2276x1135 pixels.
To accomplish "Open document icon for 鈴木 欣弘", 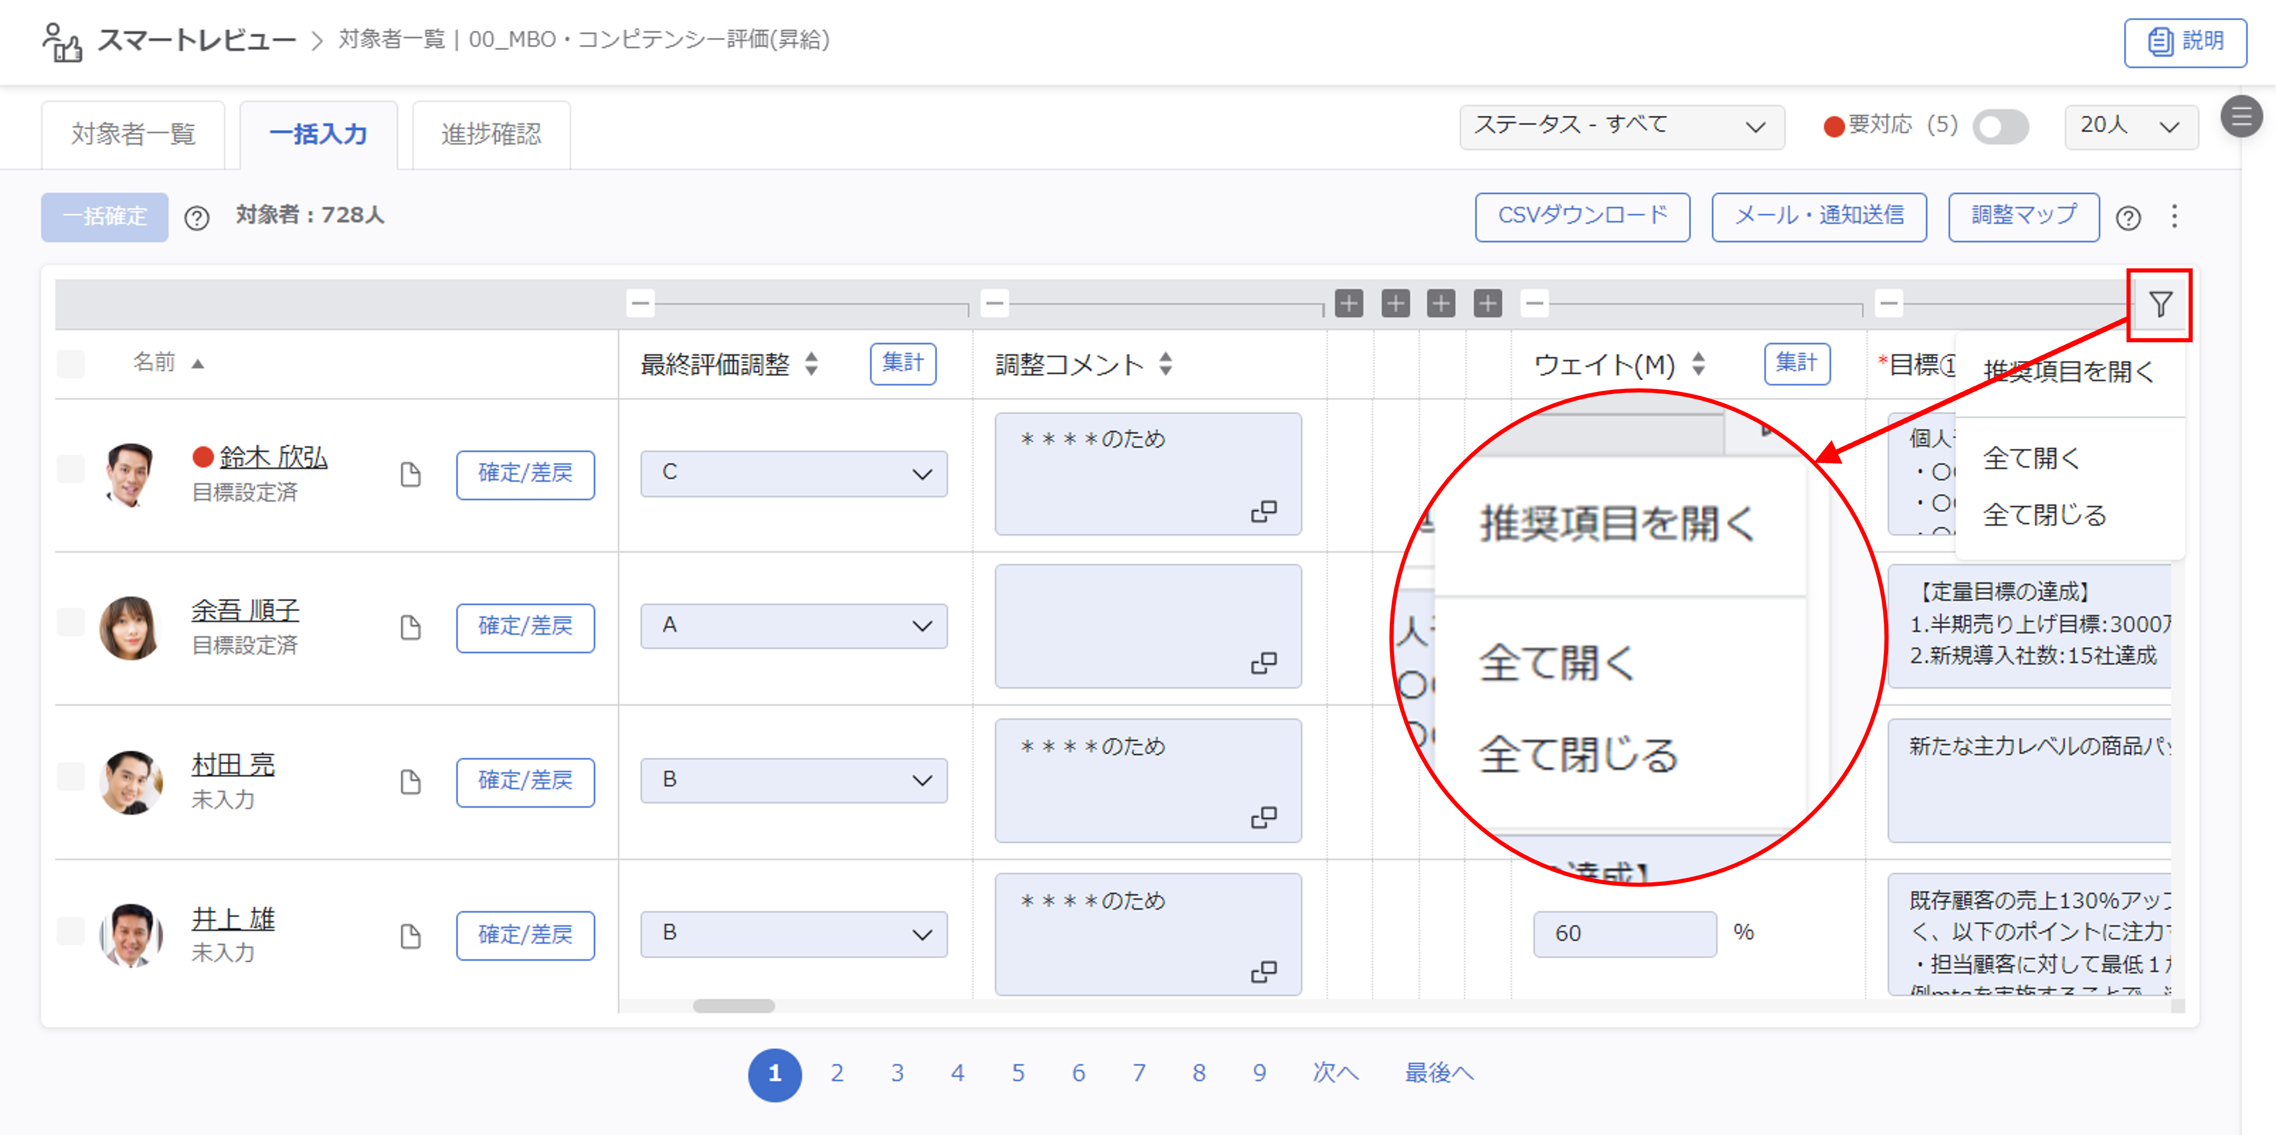I will point(410,474).
